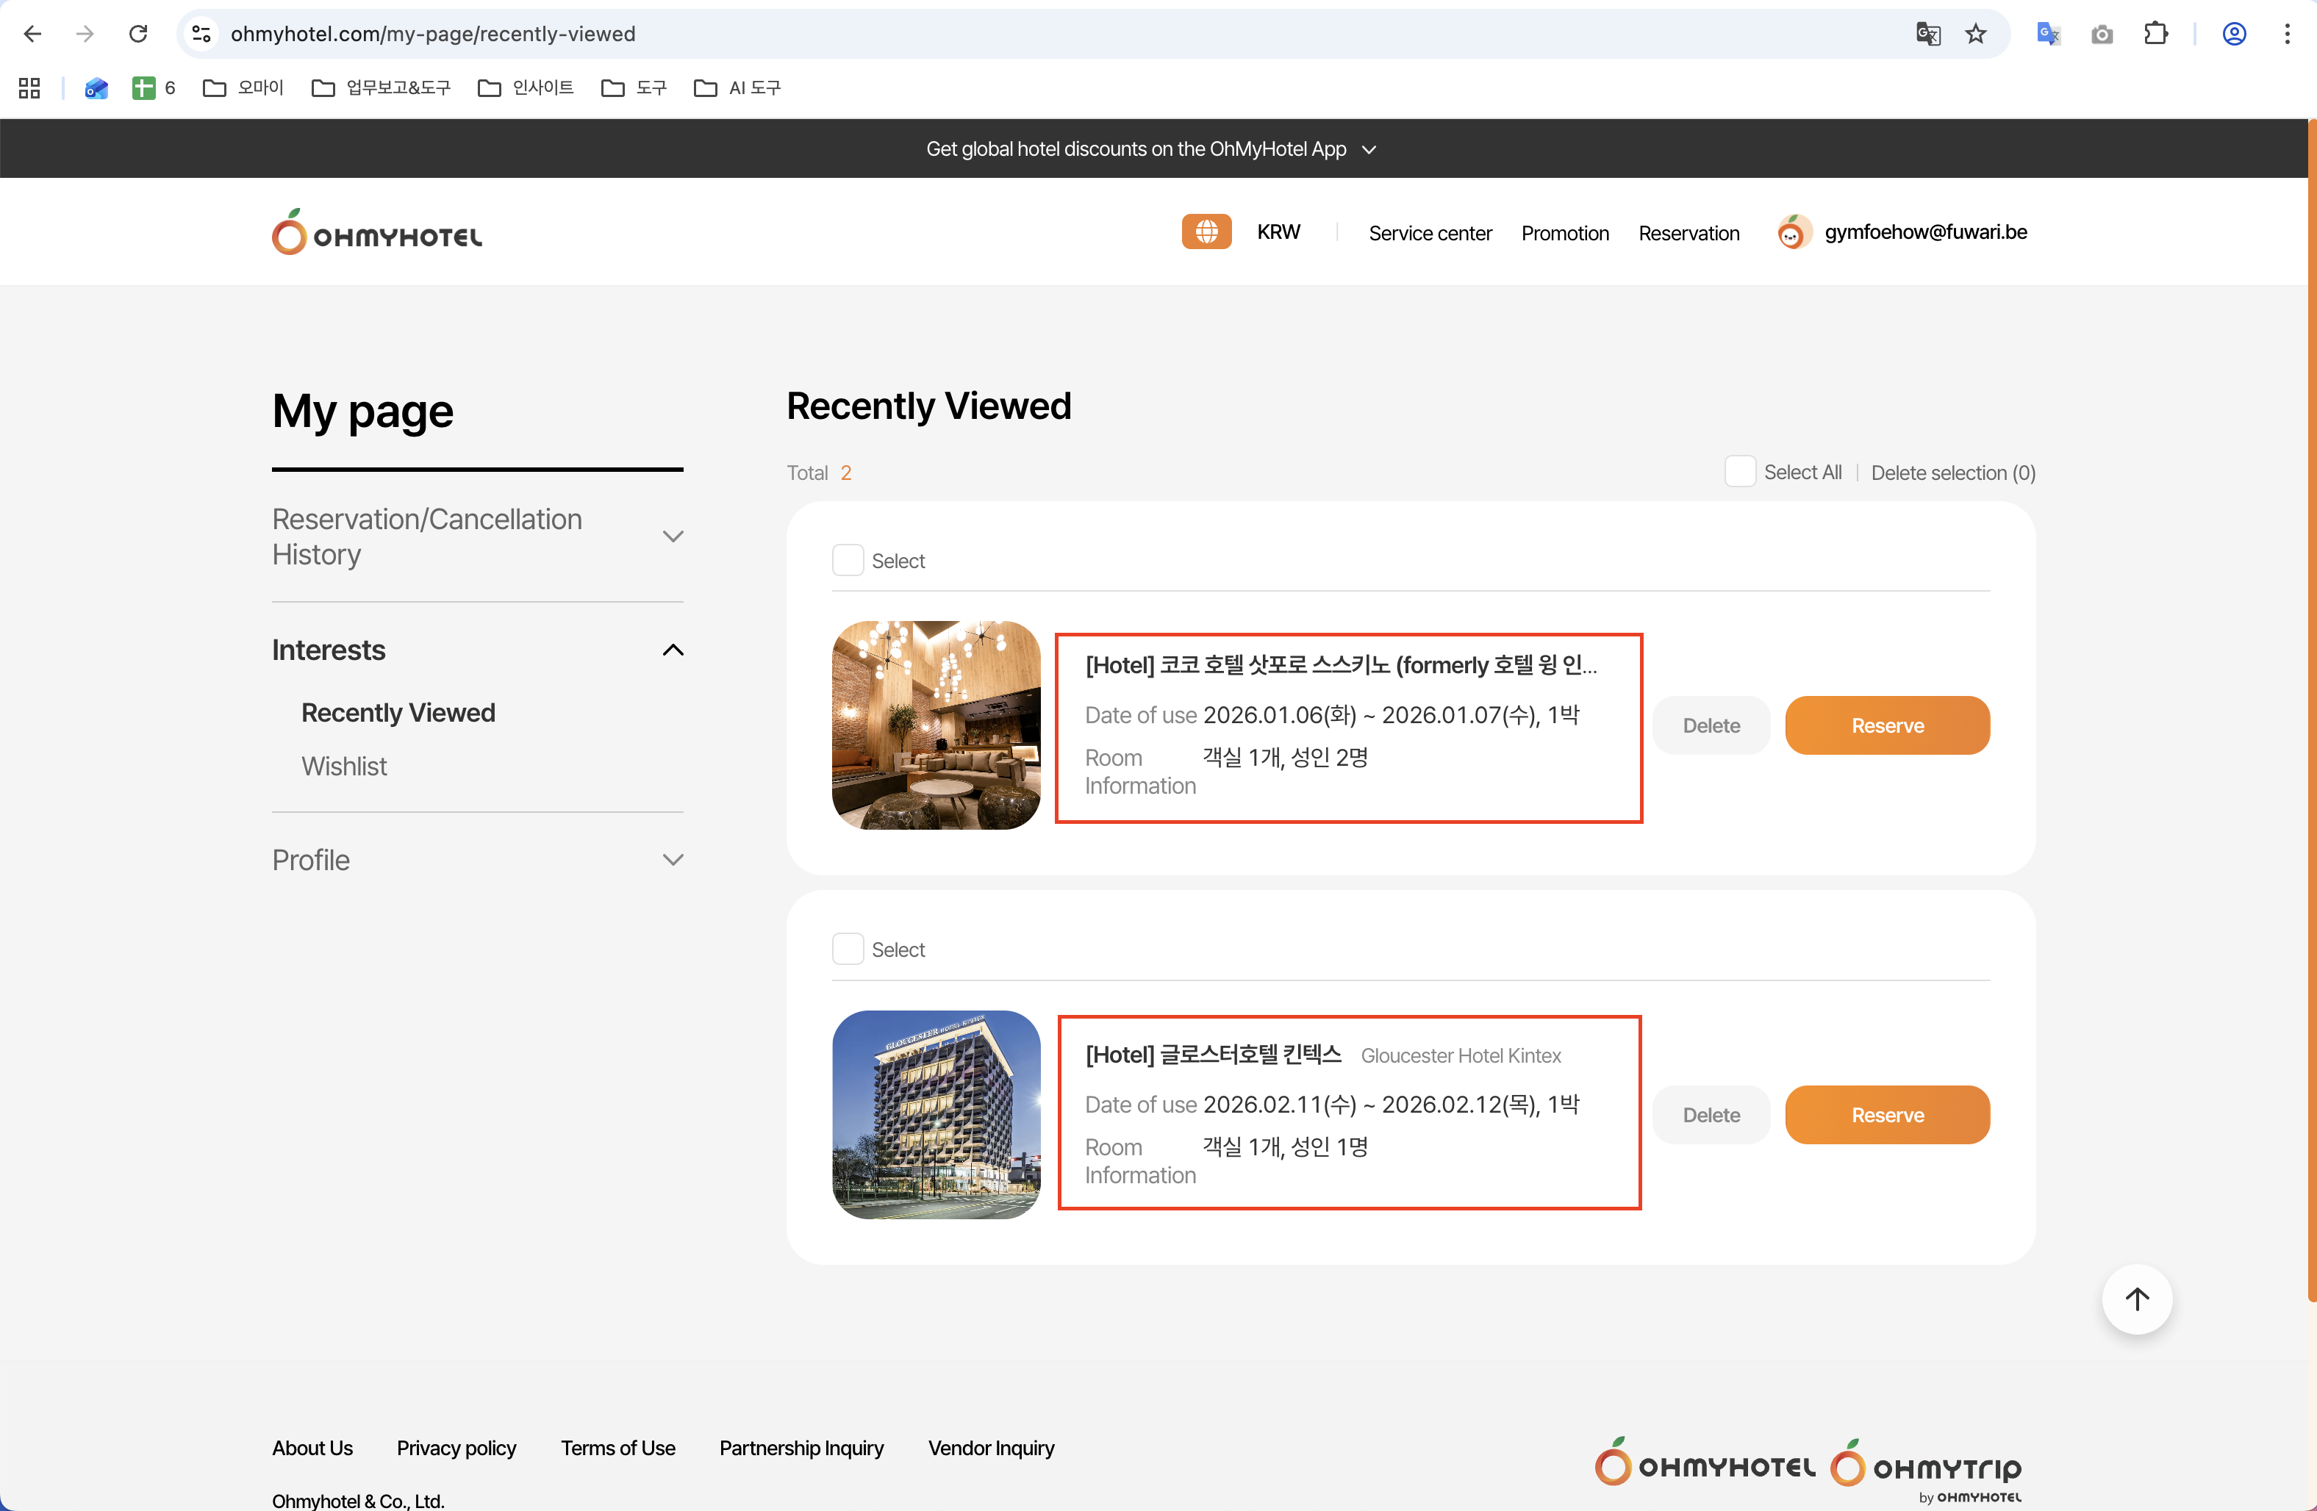
Task: Check the Select All checkbox
Action: point(1740,472)
